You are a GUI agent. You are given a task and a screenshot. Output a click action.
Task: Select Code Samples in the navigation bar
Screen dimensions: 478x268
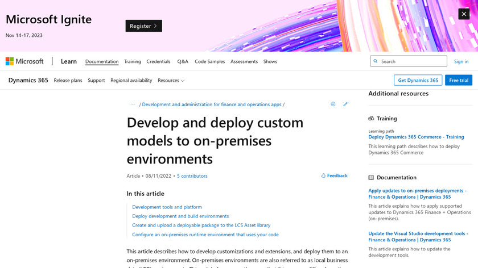point(209,61)
